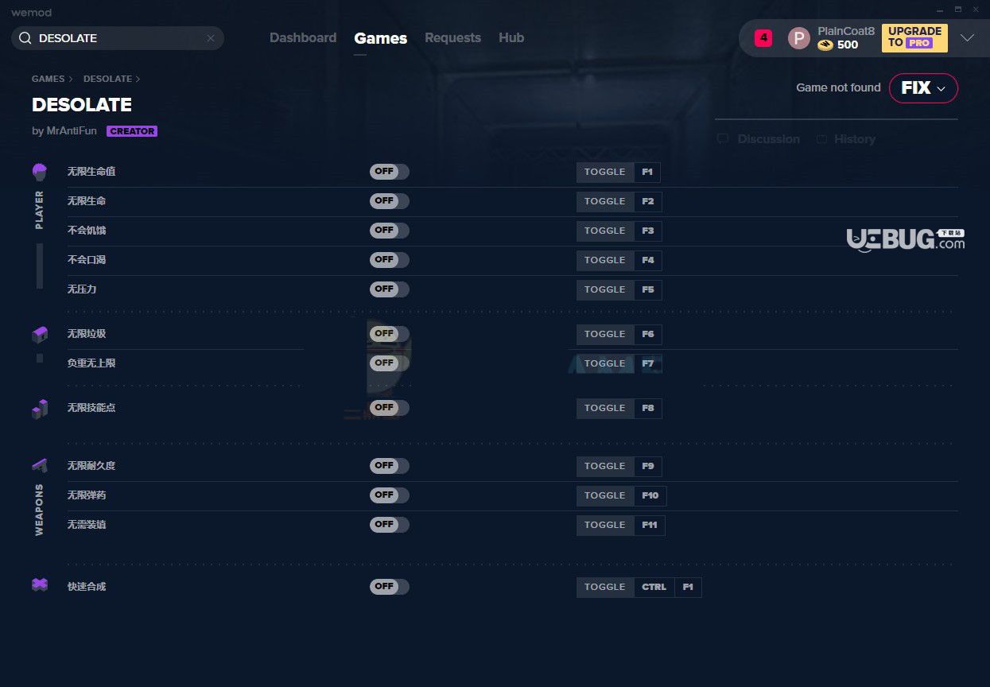Open the red notifications badge
This screenshot has height=687, width=990.
click(x=763, y=37)
